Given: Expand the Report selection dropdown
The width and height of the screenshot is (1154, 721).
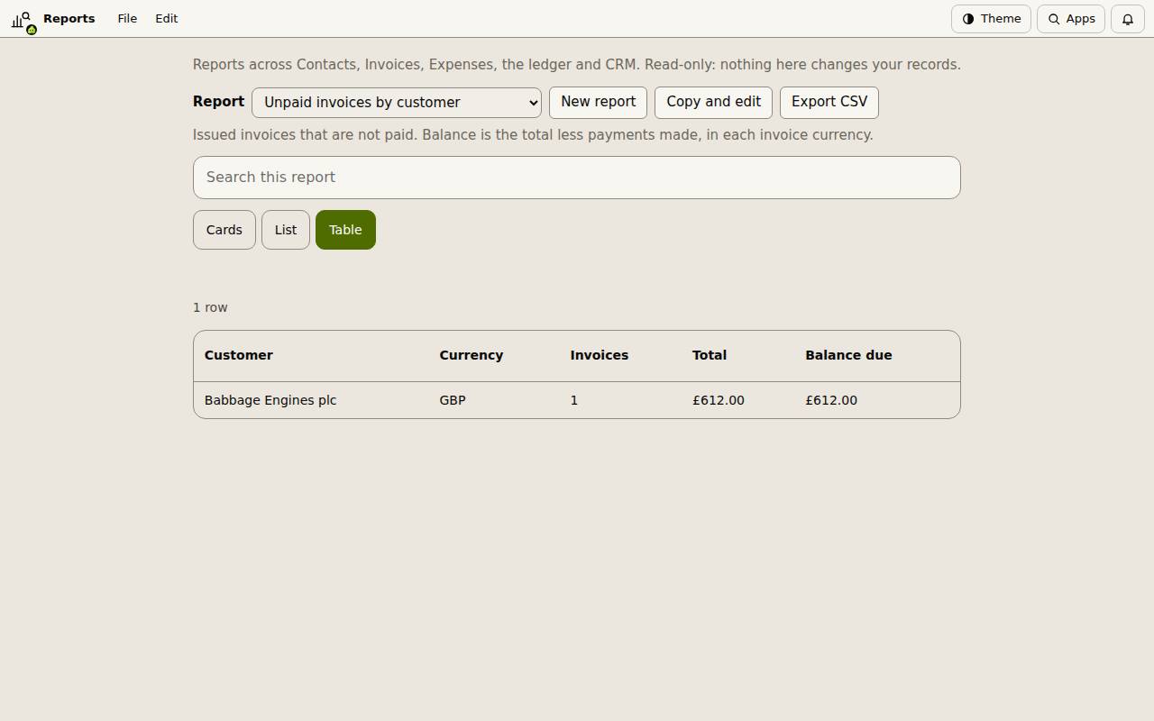Looking at the screenshot, I should point(397,103).
